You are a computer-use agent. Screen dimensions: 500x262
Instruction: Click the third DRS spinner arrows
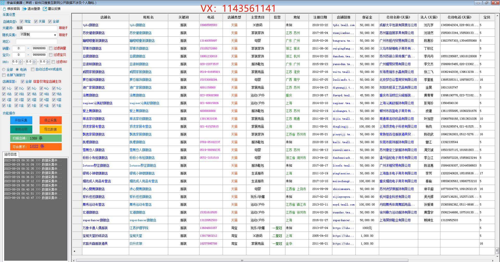point(48,62)
